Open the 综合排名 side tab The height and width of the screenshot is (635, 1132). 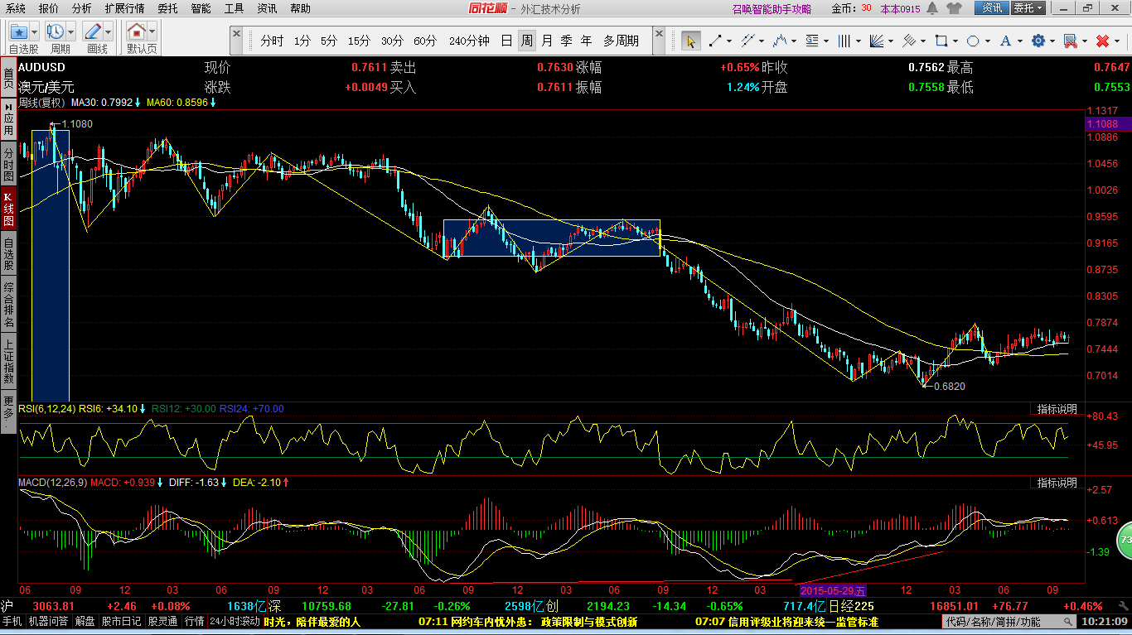[8, 303]
